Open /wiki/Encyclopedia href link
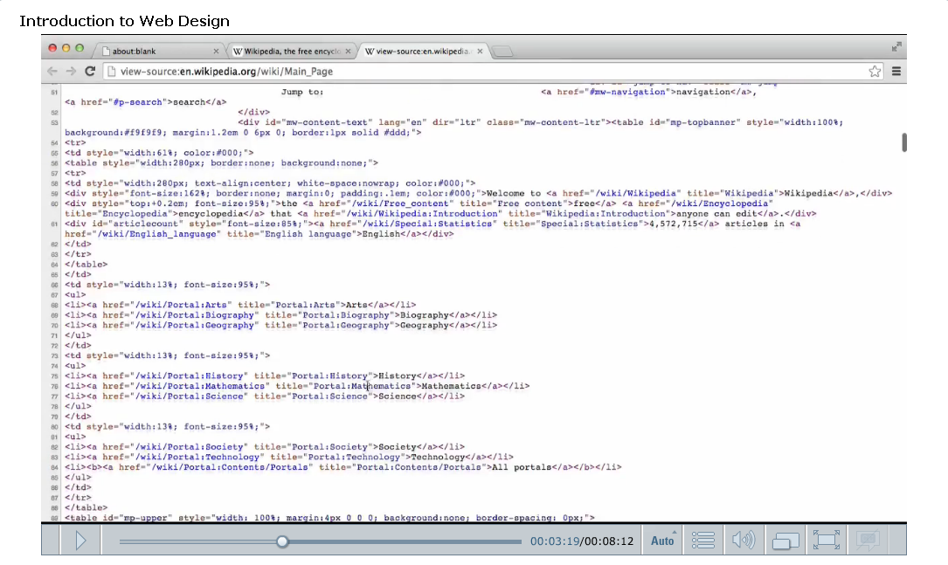Viewport: 948px width, 565px height. 719,203
